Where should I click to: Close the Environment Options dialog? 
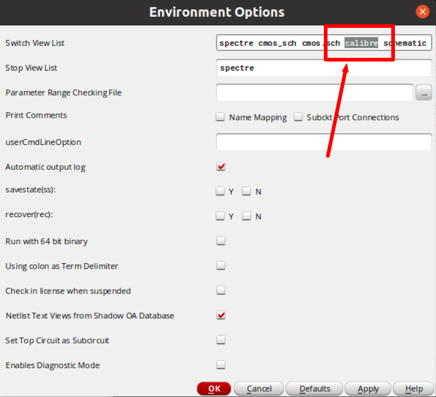pyautogui.click(x=422, y=12)
